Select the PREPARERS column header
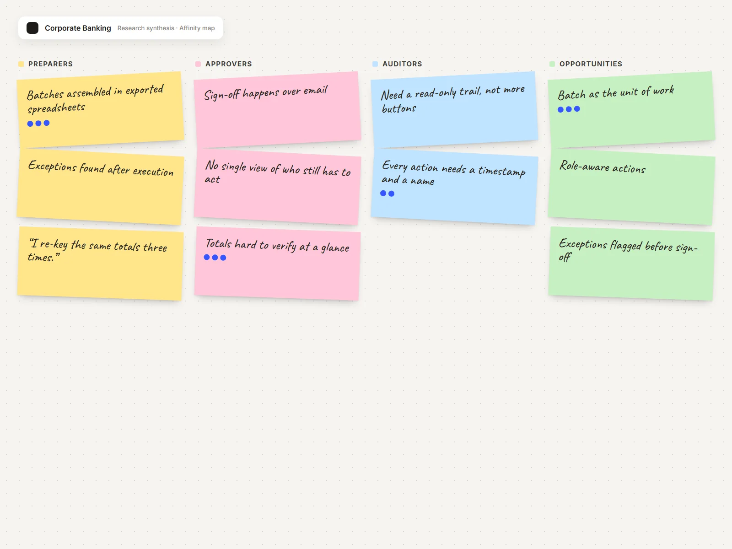This screenshot has height=549, width=732. [50, 64]
